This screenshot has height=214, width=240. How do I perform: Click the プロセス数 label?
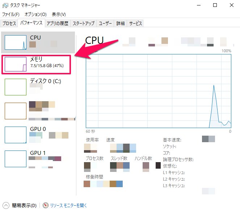(x=94, y=158)
